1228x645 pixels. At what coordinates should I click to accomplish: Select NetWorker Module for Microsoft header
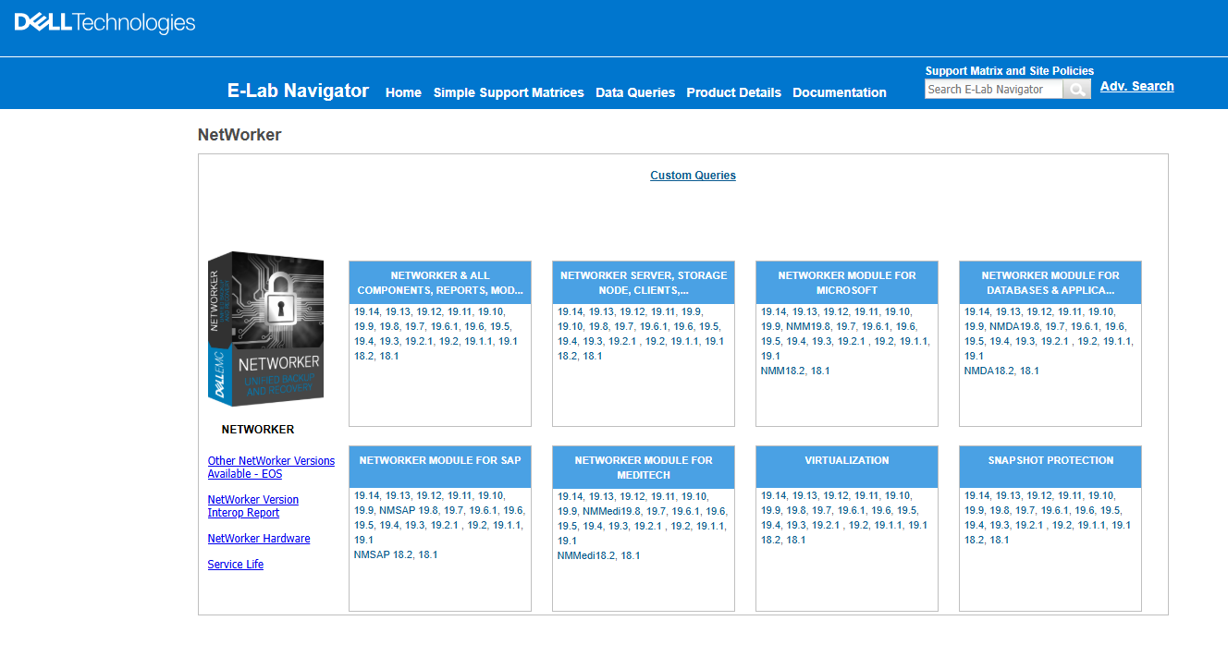[x=847, y=283]
